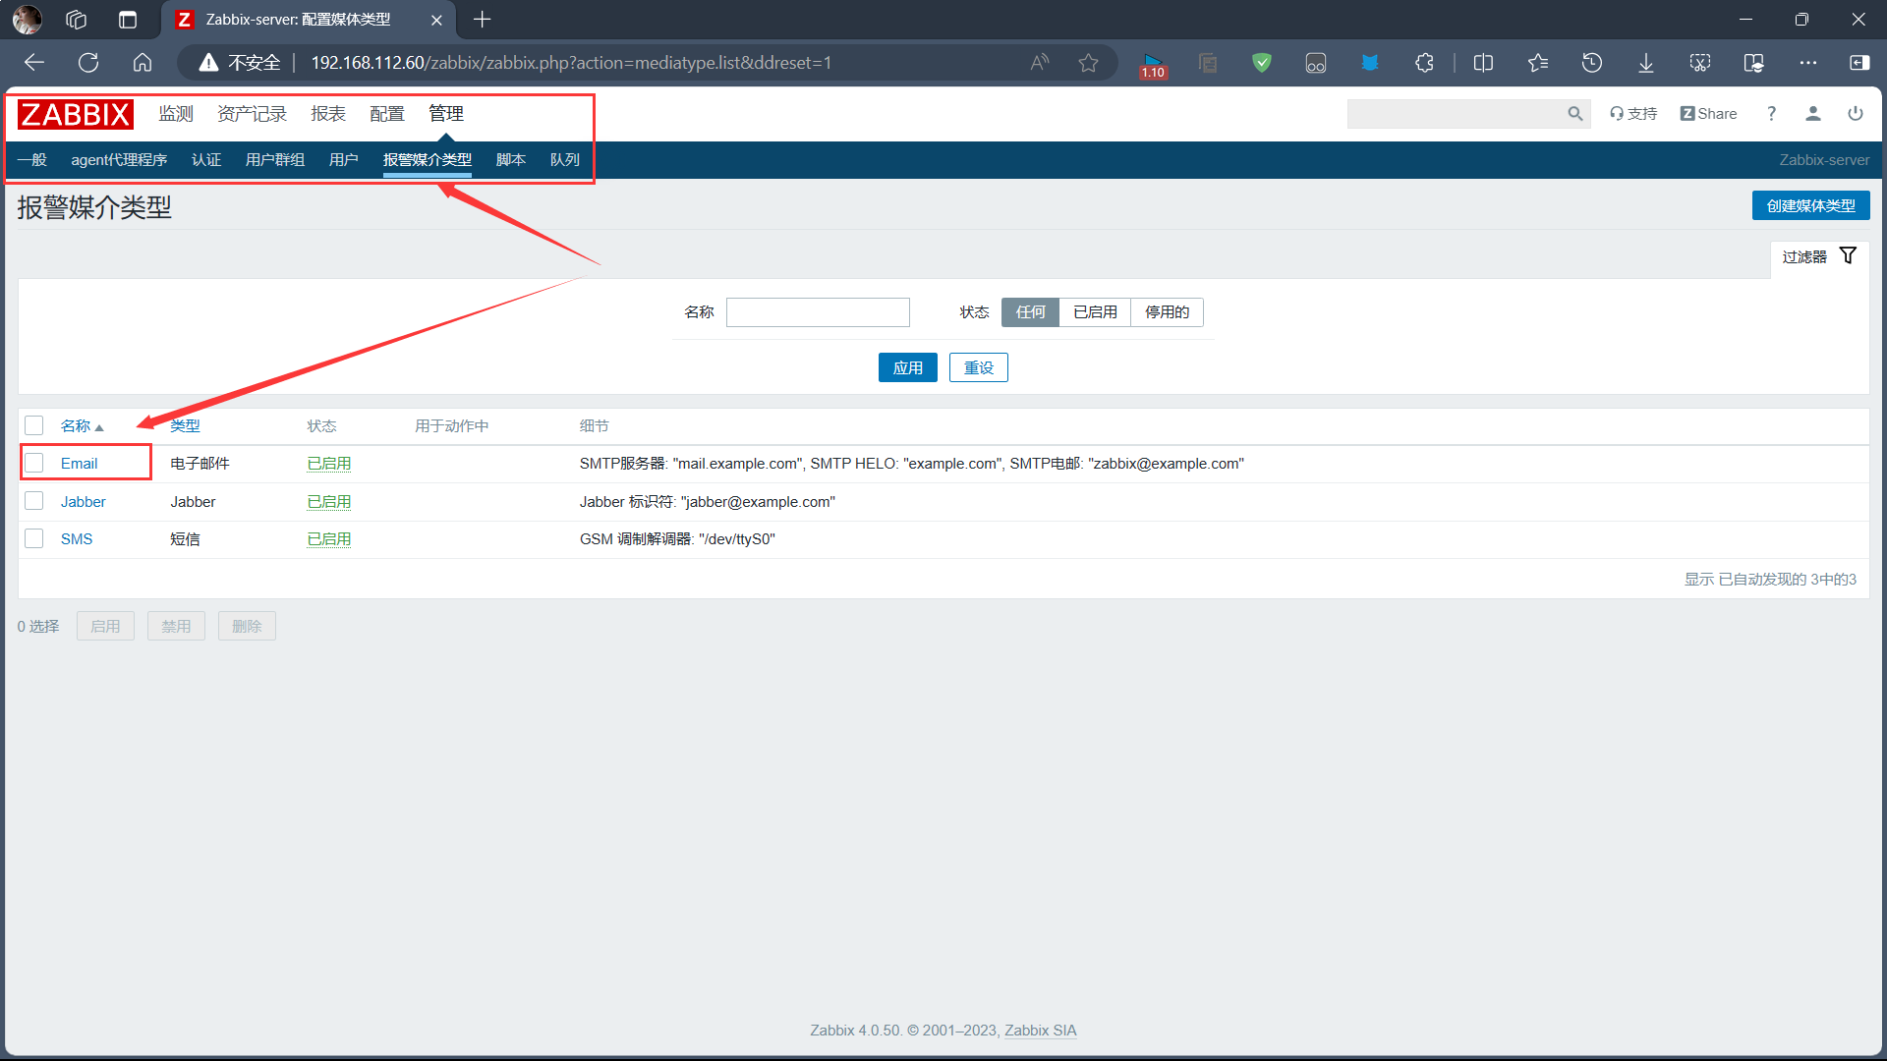Viewport: 1887px width, 1061px height.
Task: Toggle Email row 已启用 status
Action: pyautogui.click(x=328, y=464)
